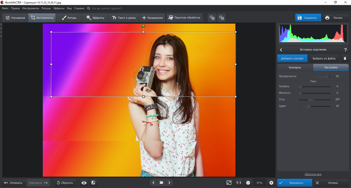Open the Эффекты menu in the menu bar

pyautogui.click(x=59, y=8)
